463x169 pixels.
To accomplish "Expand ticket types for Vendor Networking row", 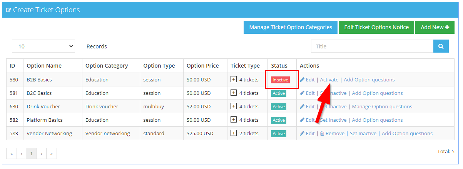I will tap(234, 133).
